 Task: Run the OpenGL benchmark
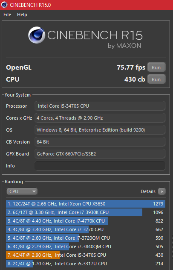tap(156, 67)
